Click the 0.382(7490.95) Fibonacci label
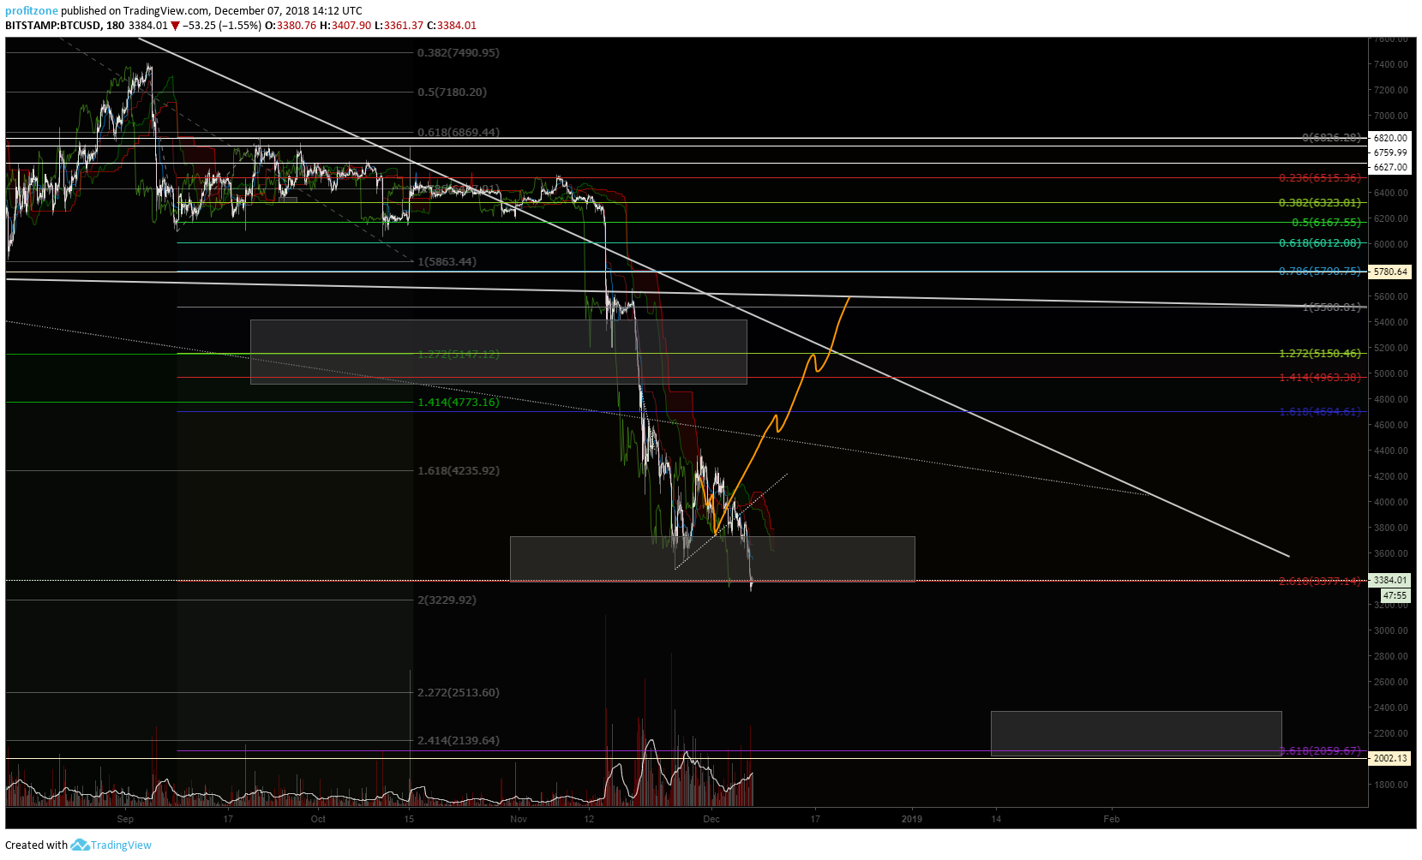This screenshot has width=1422, height=860. pyautogui.click(x=459, y=53)
